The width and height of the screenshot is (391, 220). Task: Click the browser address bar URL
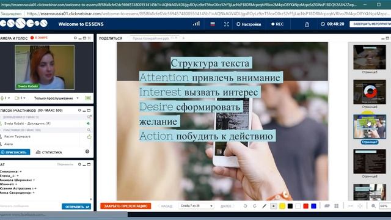pyautogui.click(x=207, y=13)
